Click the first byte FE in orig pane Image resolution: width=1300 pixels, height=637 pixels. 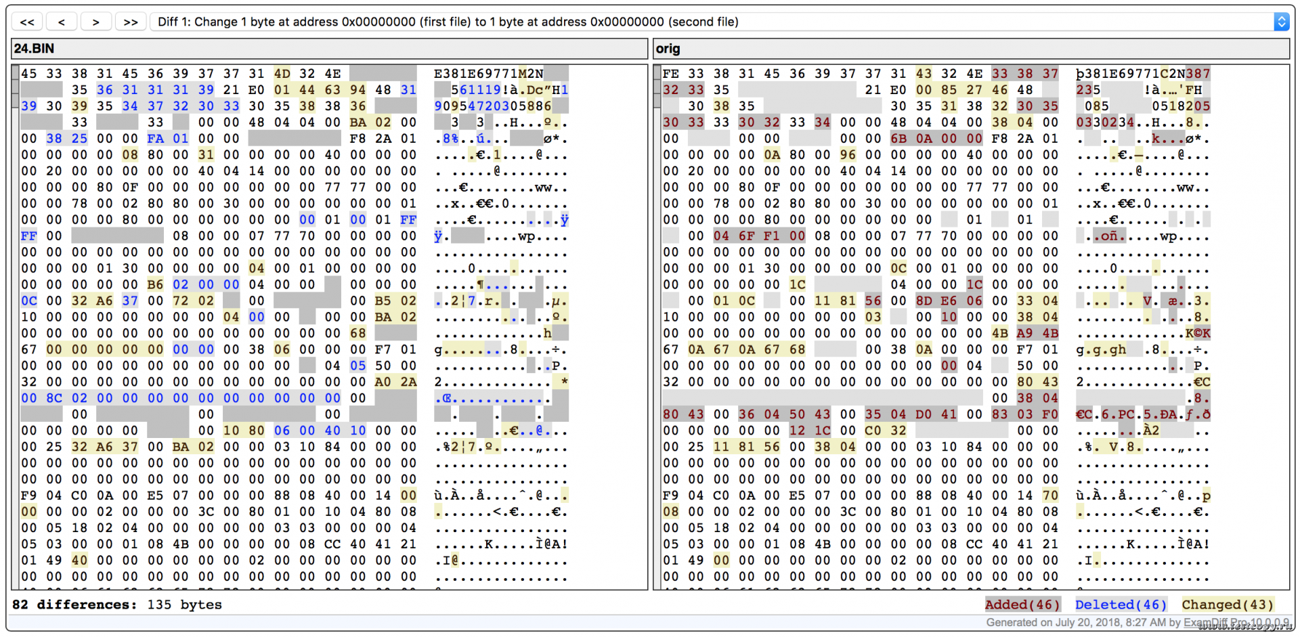tap(670, 74)
